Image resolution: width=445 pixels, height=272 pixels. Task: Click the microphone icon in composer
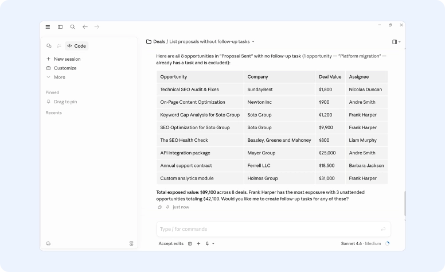pos(208,244)
